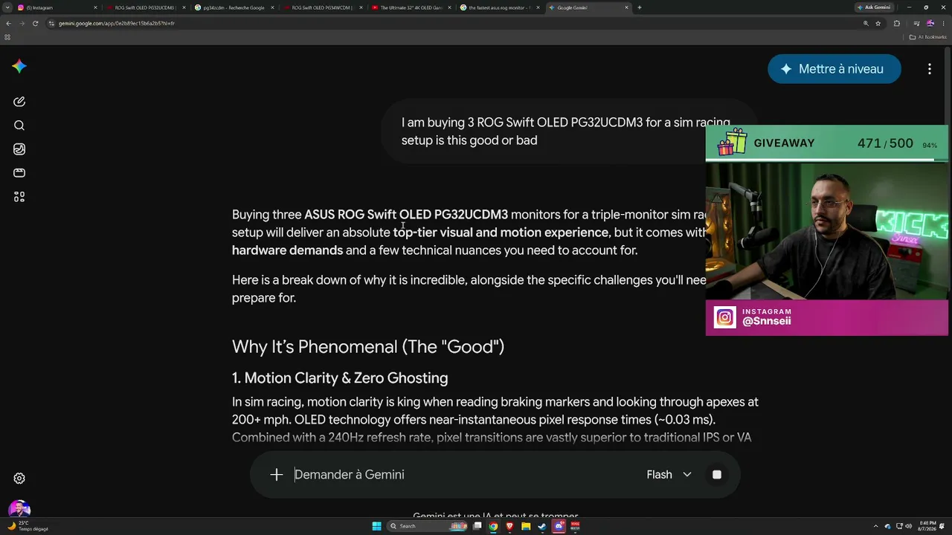Expand the Flash model selector dropdown
Screen dimensions: 952x535
click(669, 475)
